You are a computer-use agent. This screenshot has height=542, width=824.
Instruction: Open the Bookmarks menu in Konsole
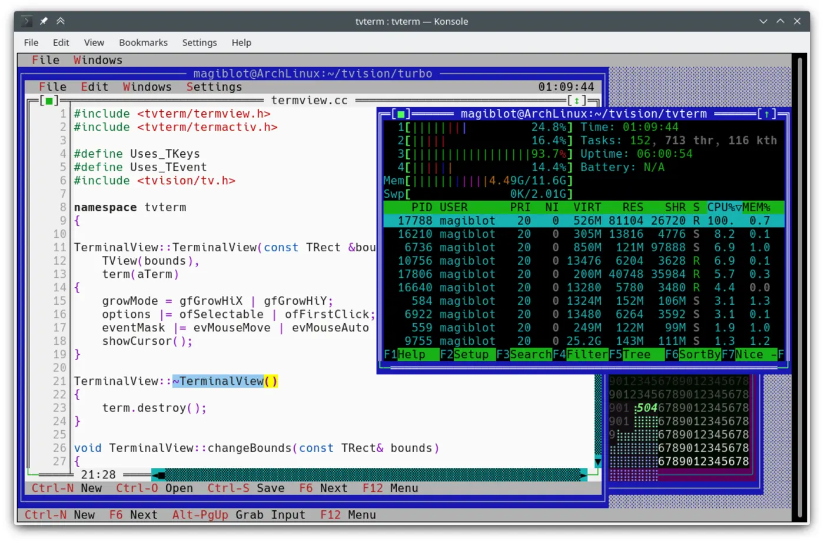[x=143, y=42]
